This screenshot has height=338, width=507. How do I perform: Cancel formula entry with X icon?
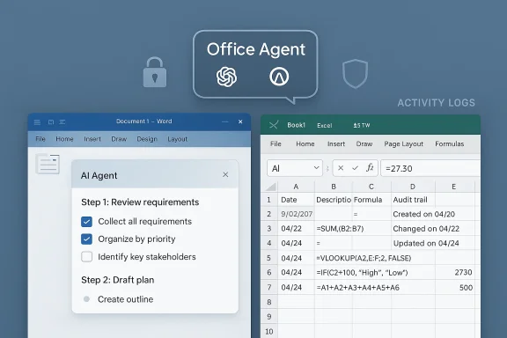click(341, 168)
